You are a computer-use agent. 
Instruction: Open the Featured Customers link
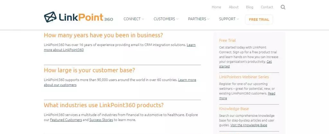(66, 120)
